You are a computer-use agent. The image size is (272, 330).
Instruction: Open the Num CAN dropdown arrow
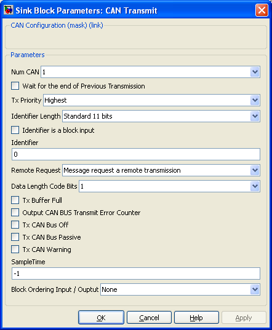coord(255,72)
